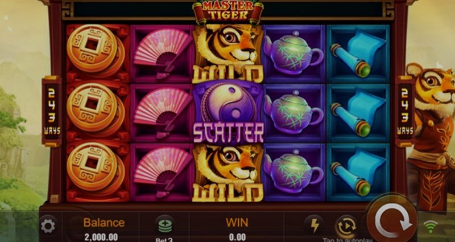Click the middle pink fan symbol
The height and width of the screenshot is (242, 455).
pyautogui.click(x=162, y=113)
